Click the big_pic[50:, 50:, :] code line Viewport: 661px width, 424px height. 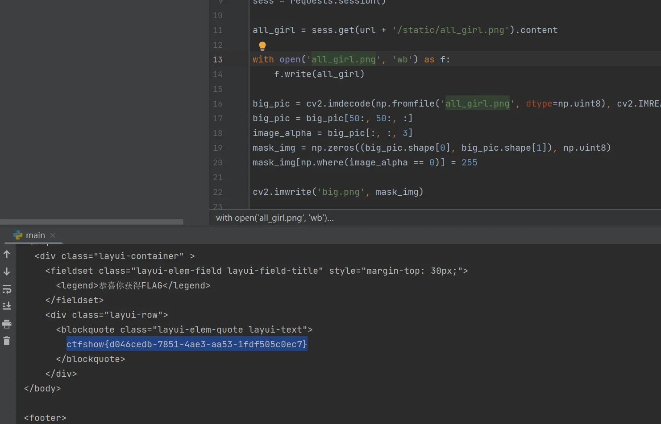pos(333,119)
